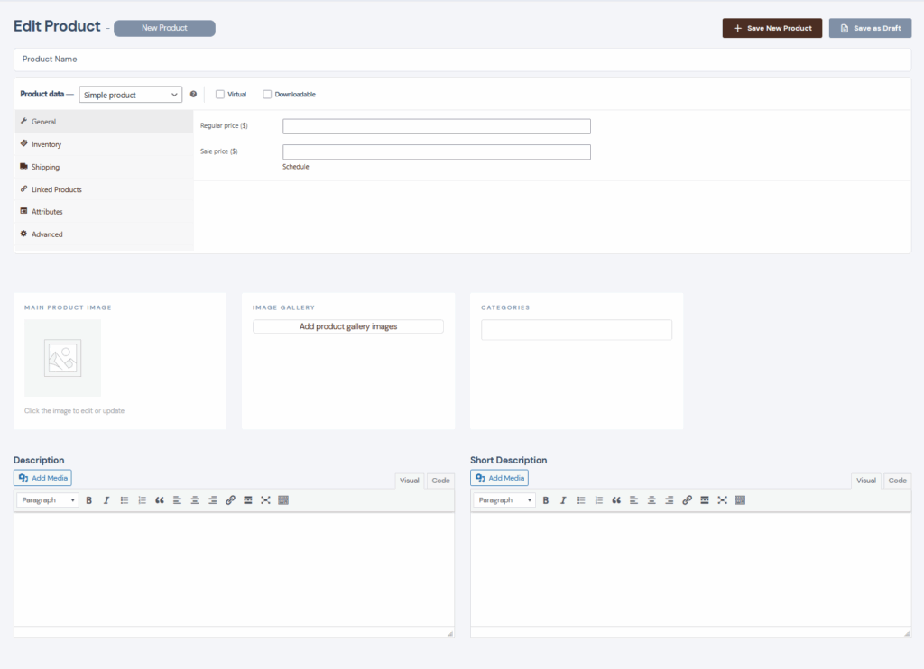Open Paragraph format dropdown in Description editor
This screenshot has width=924, height=669.
pos(48,500)
